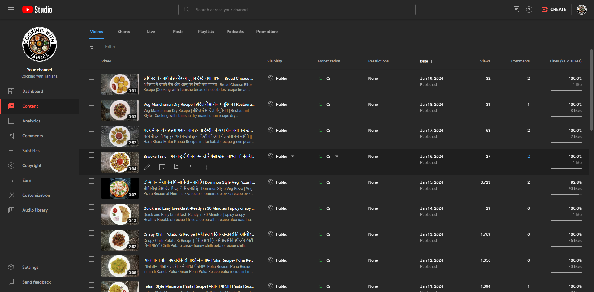Viewport: 594px width, 292px height.
Task: Click the search across your channel field
Action: coord(297,10)
